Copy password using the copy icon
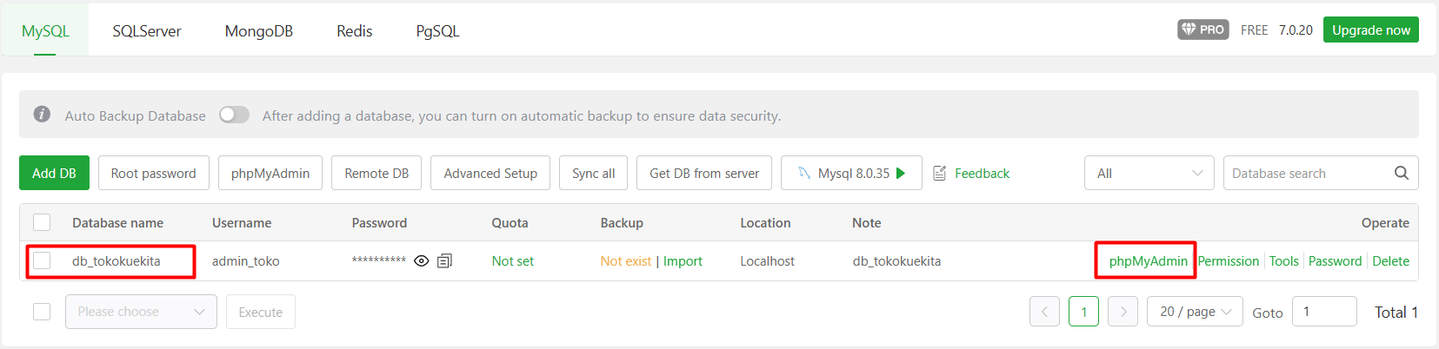1439x349 pixels. pos(444,261)
